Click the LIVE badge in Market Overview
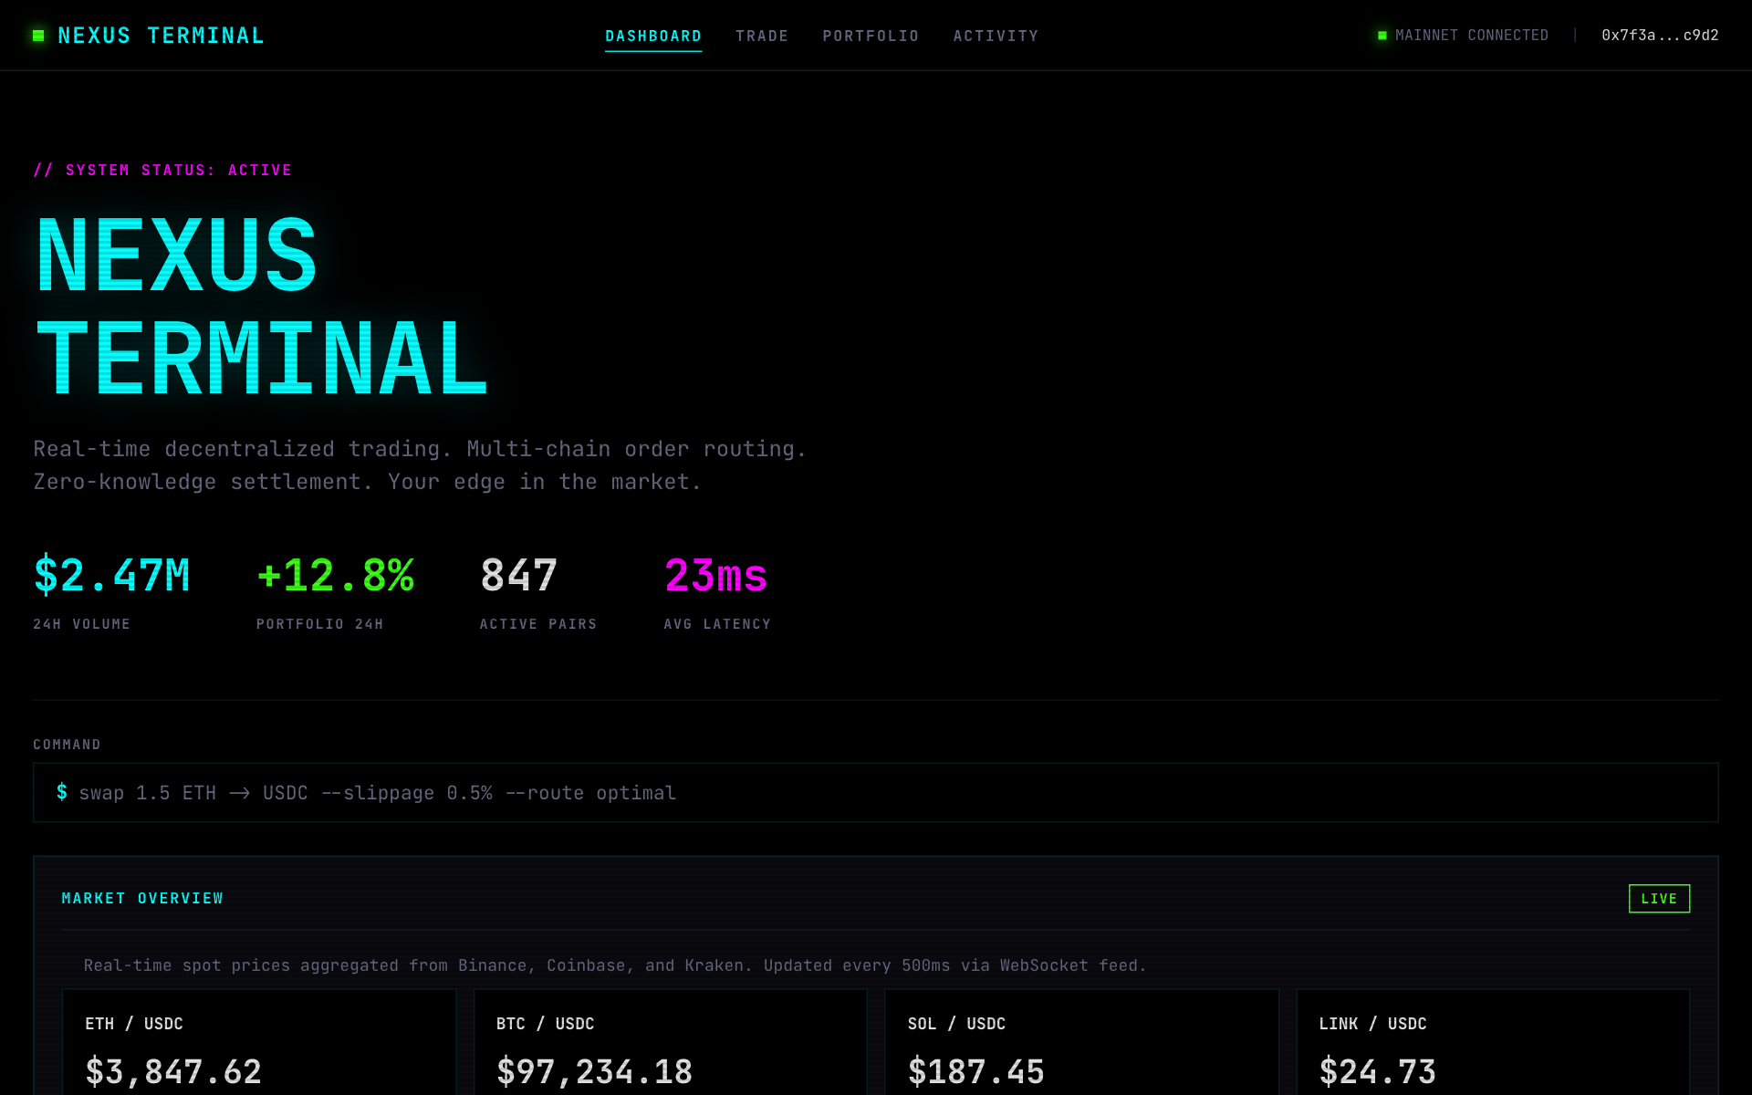Image resolution: width=1752 pixels, height=1095 pixels. (x=1659, y=899)
